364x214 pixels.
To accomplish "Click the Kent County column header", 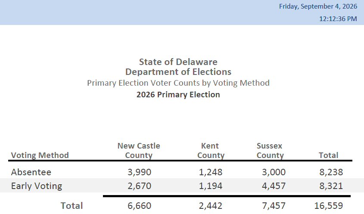I will pyautogui.click(x=211, y=150).
